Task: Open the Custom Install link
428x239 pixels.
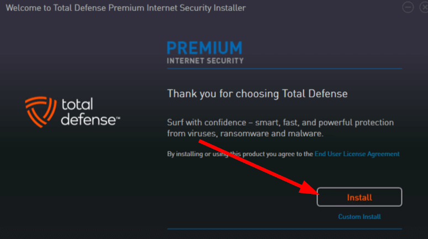Action: [359, 216]
